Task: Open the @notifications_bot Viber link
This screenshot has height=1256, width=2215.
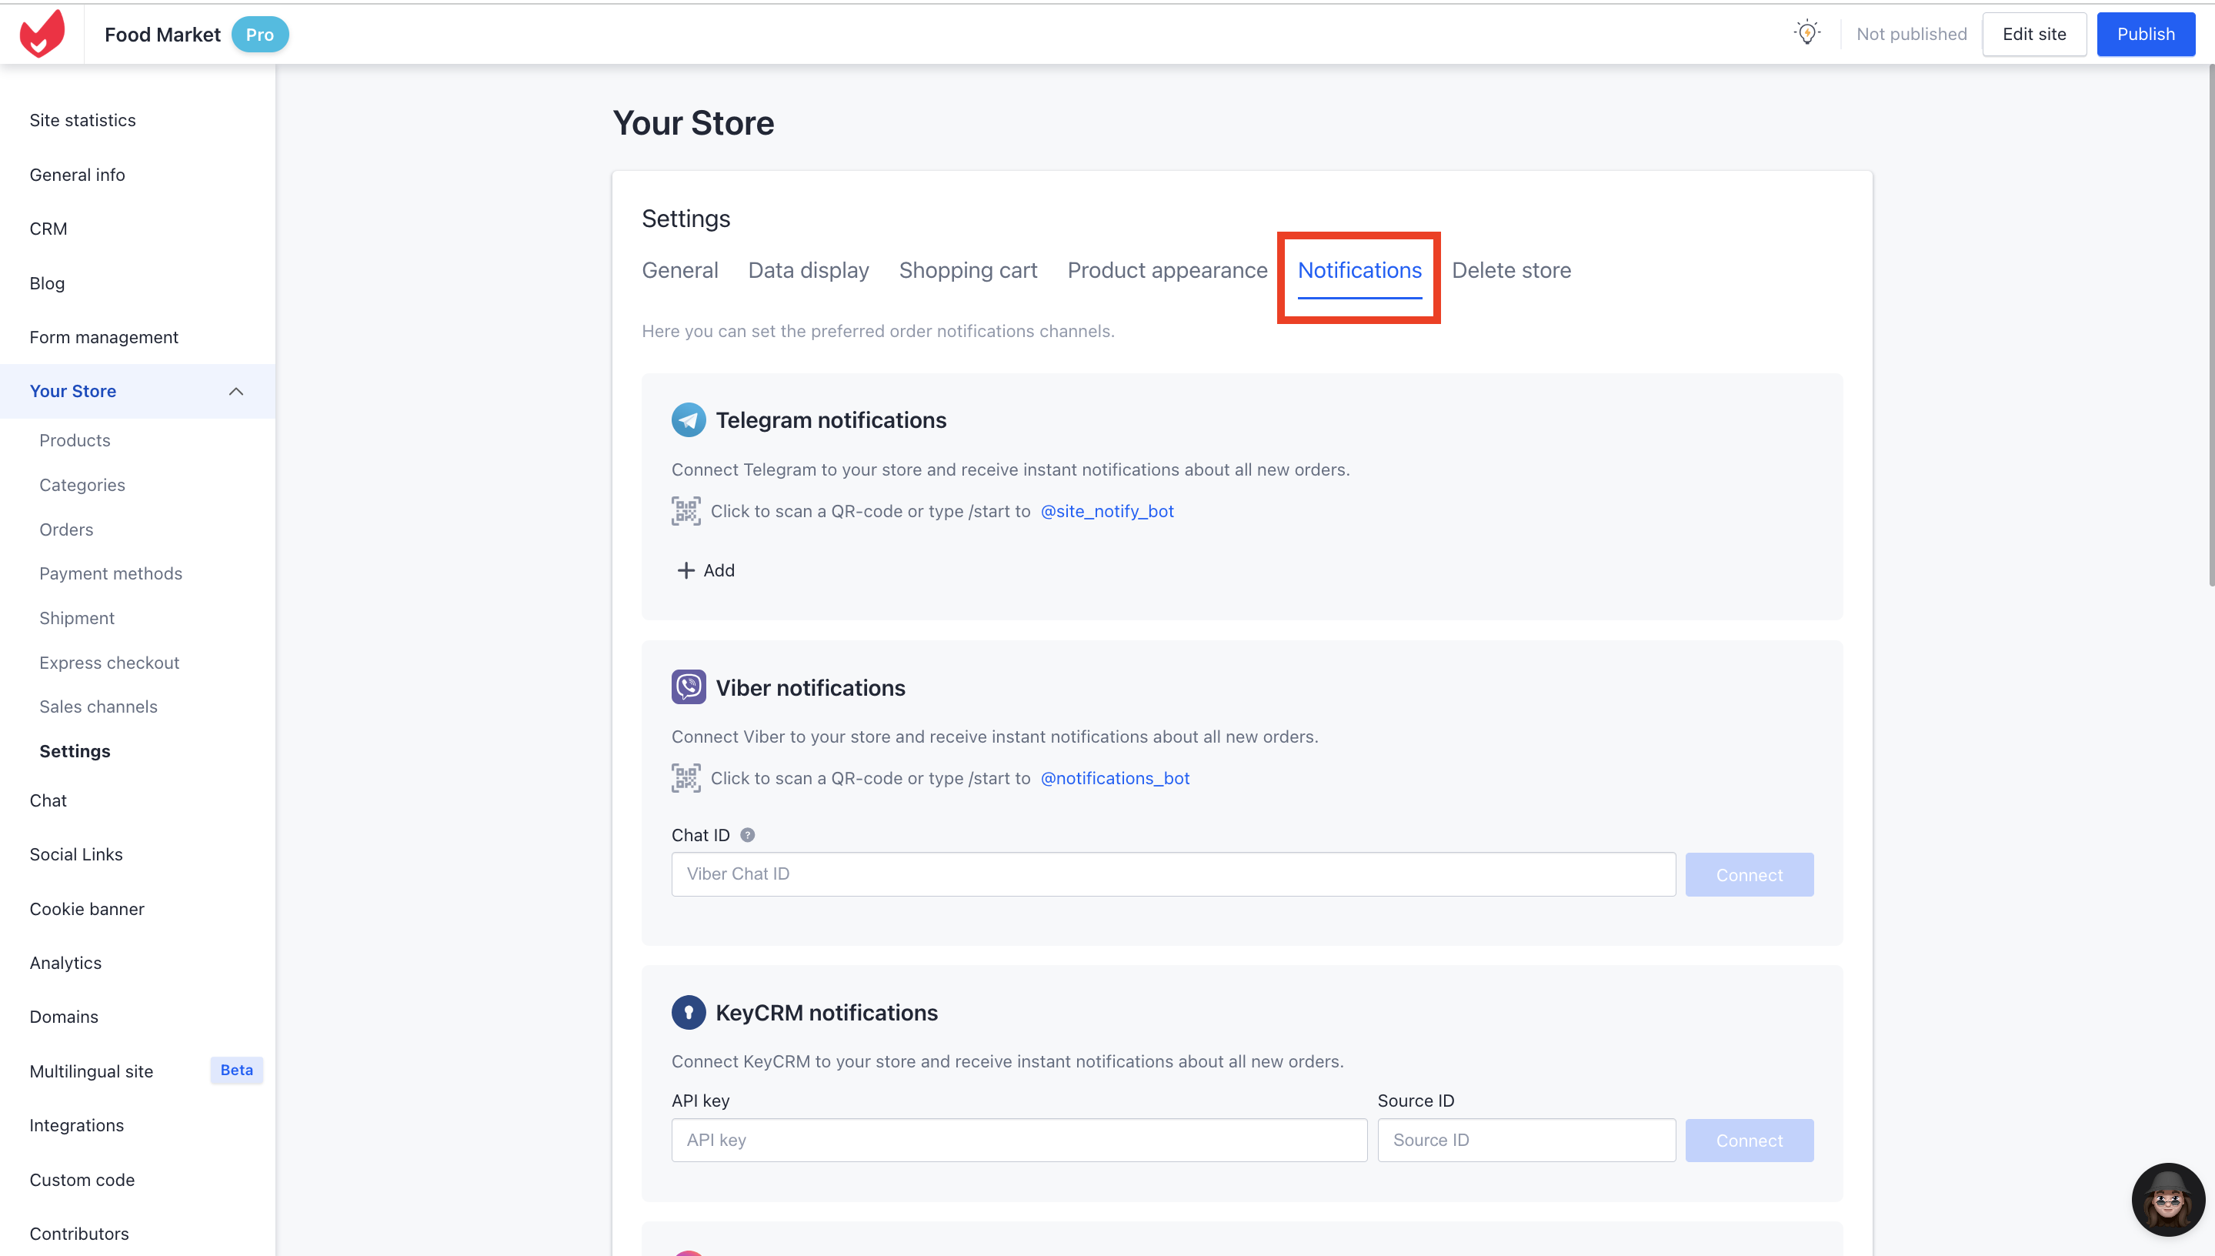Action: point(1114,778)
